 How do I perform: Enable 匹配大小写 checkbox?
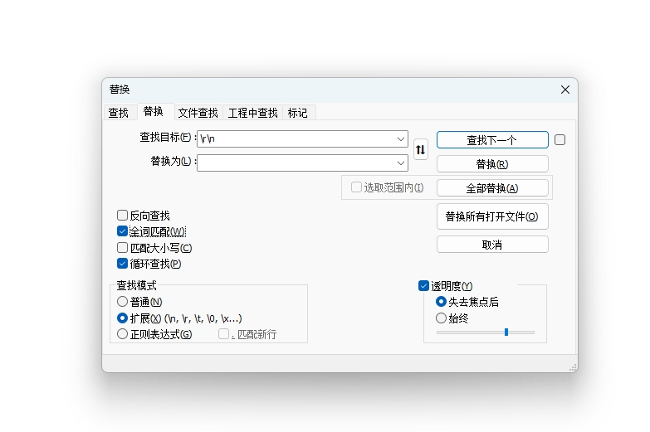[123, 248]
